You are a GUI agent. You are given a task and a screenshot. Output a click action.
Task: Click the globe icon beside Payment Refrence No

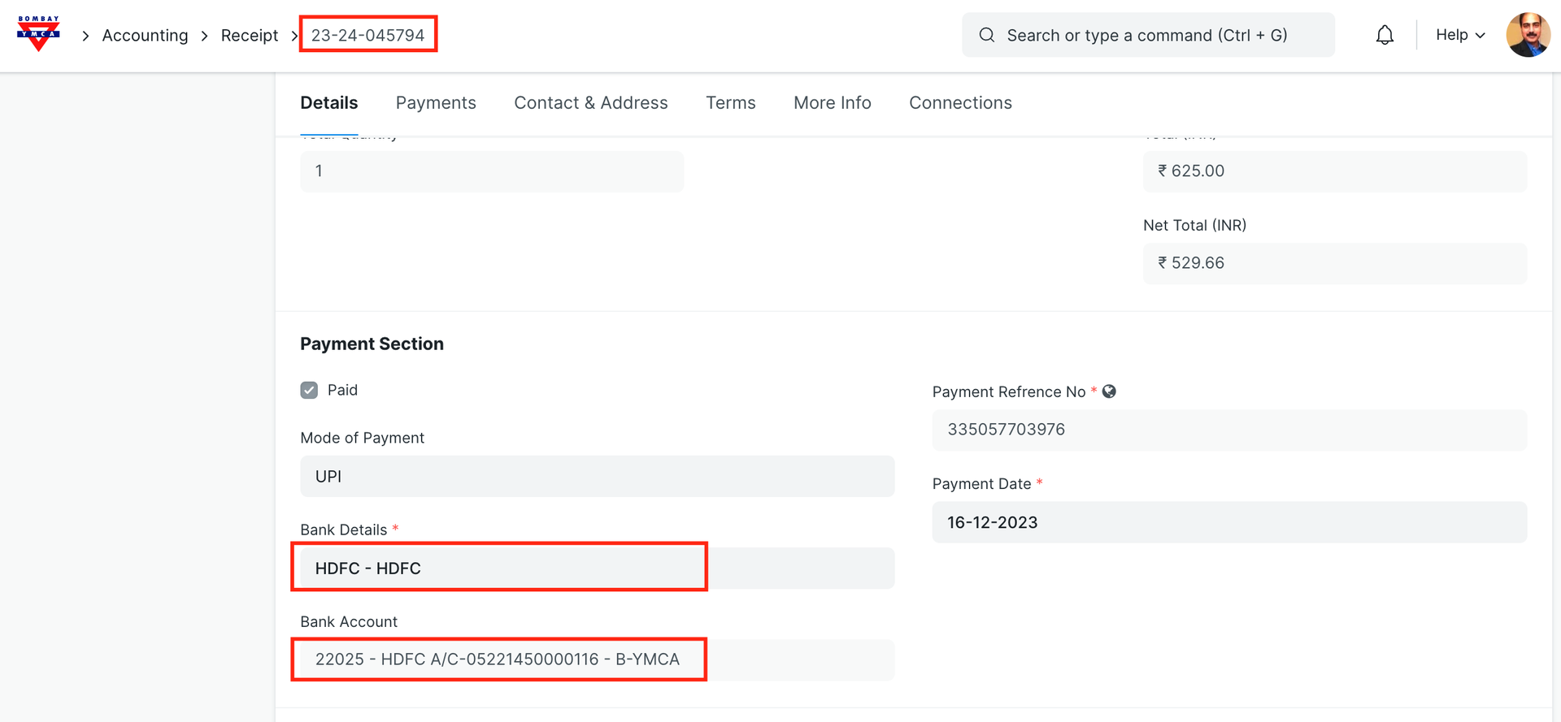point(1109,391)
